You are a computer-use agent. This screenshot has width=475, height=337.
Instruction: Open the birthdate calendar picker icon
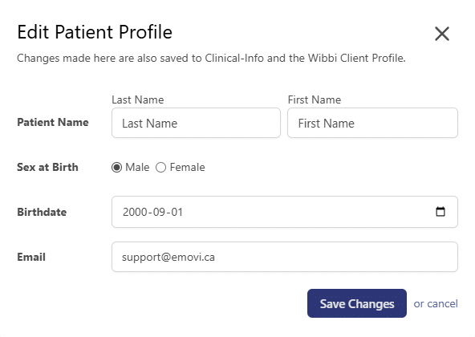440,212
